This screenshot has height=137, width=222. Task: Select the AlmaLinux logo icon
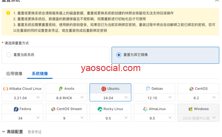click(145, 109)
